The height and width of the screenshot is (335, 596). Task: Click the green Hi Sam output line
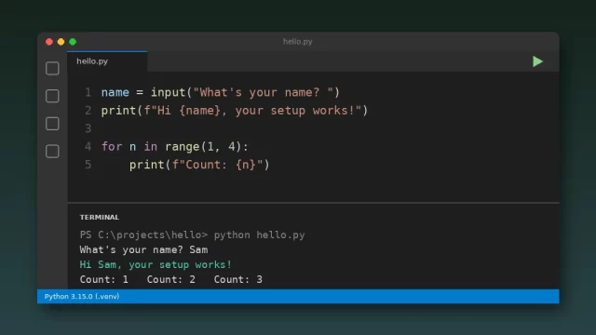[x=156, y=264]
